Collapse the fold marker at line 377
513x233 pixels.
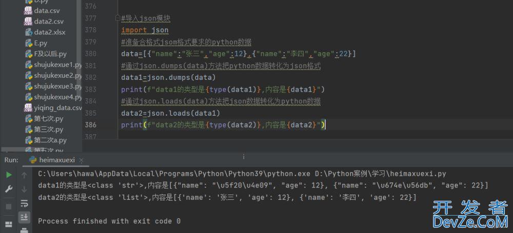tap(118, 18)
